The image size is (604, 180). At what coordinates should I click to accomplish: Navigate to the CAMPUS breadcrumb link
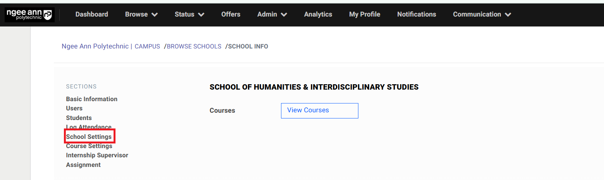click(147, 47)
